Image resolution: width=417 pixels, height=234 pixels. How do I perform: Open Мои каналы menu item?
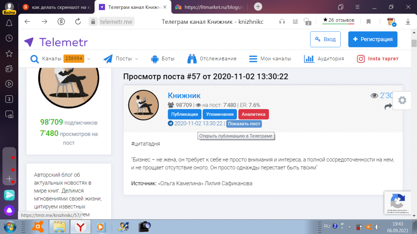click(x=270, y=59)
